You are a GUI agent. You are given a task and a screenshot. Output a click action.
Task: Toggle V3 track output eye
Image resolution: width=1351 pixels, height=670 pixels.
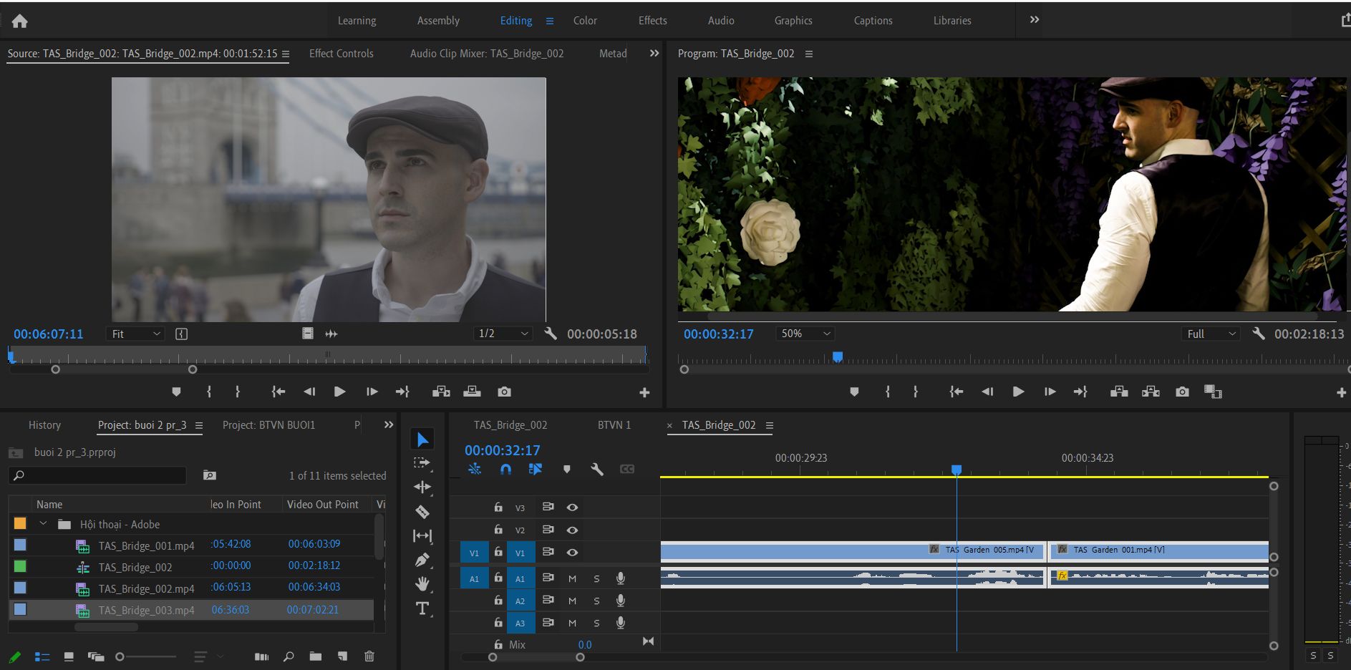click(x=572, y=508)
